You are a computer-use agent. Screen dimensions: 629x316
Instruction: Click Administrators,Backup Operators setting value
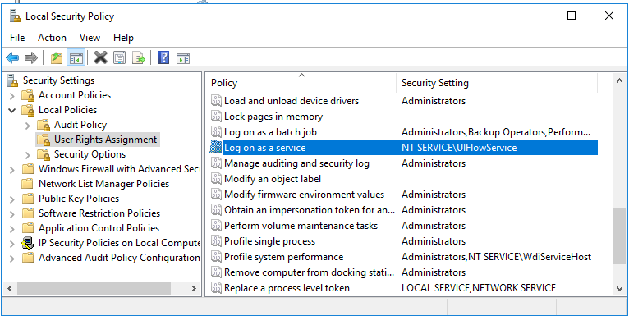(496, 132)
